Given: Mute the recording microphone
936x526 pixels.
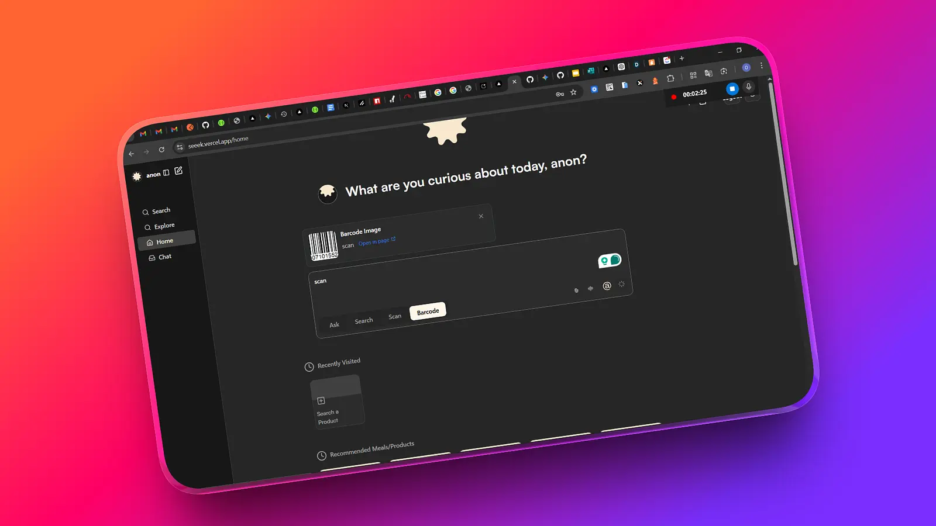Looking at the screenshot, I should (x=748, y=86).
